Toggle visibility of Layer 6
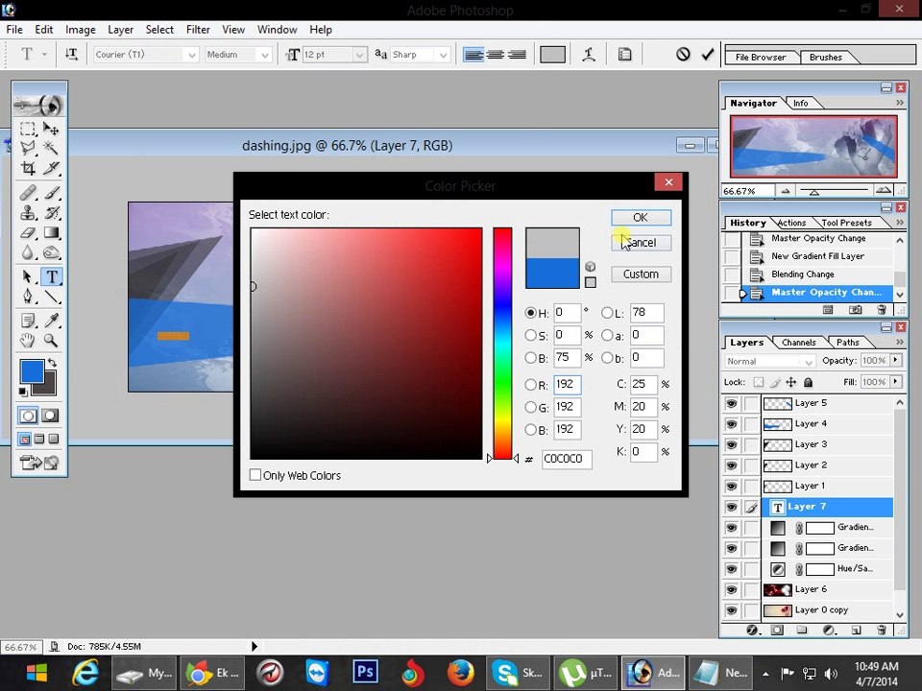The image size is (922, 691). point(731,589)
